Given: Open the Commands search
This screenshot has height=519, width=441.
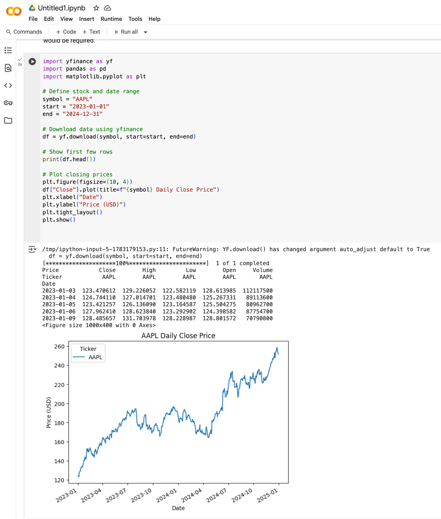Looking at the screenshot, I should [x=24, y=32].
